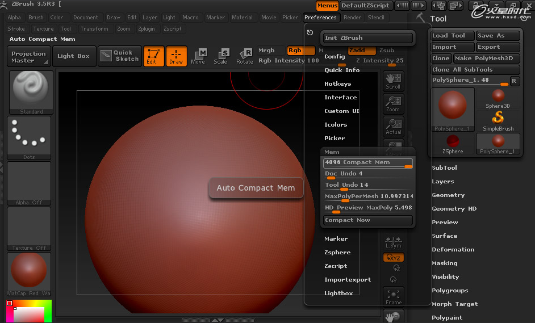Adjust the MaxPolyPerMesh slider

368,197
